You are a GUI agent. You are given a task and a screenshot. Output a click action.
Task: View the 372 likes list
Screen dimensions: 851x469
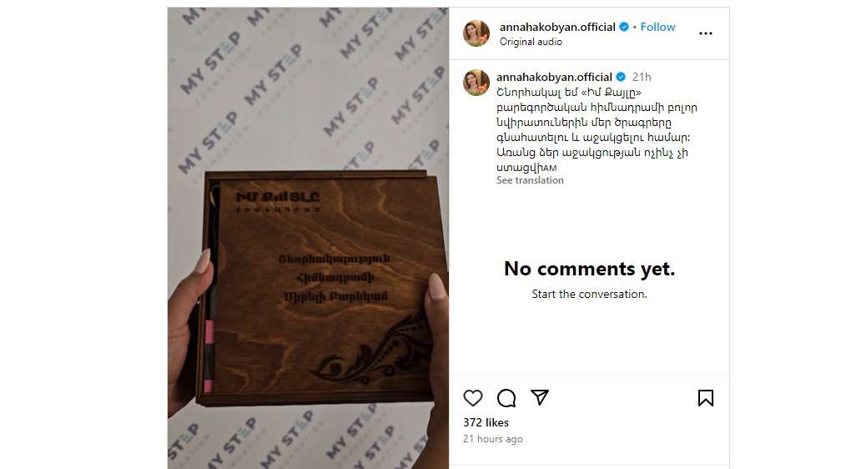486,422
